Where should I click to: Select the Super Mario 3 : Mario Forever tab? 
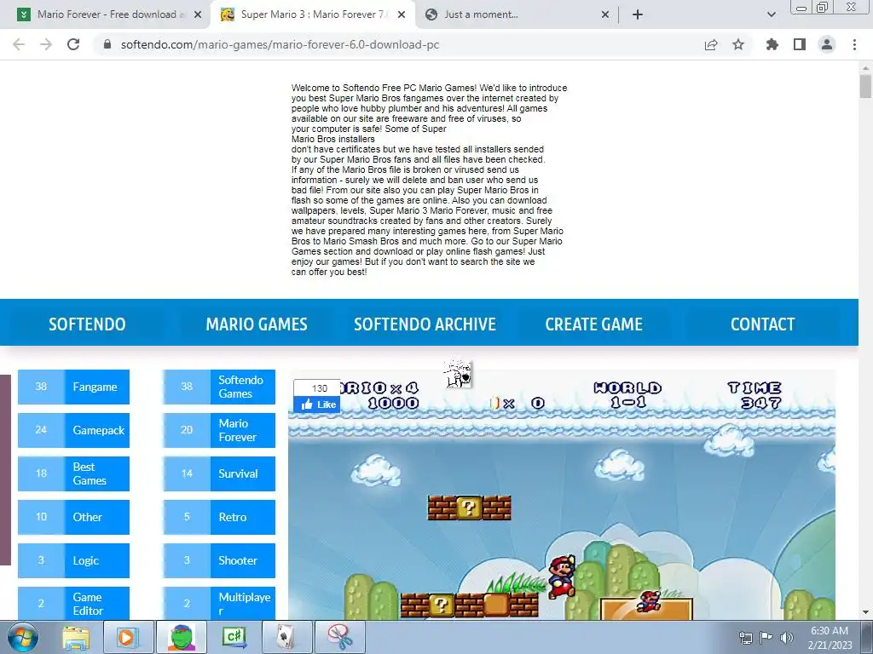[x=312, y=14]
